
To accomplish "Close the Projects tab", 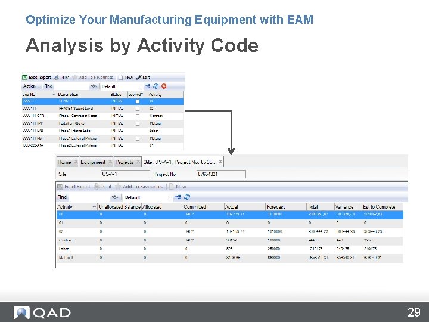I will click(138, 162).
